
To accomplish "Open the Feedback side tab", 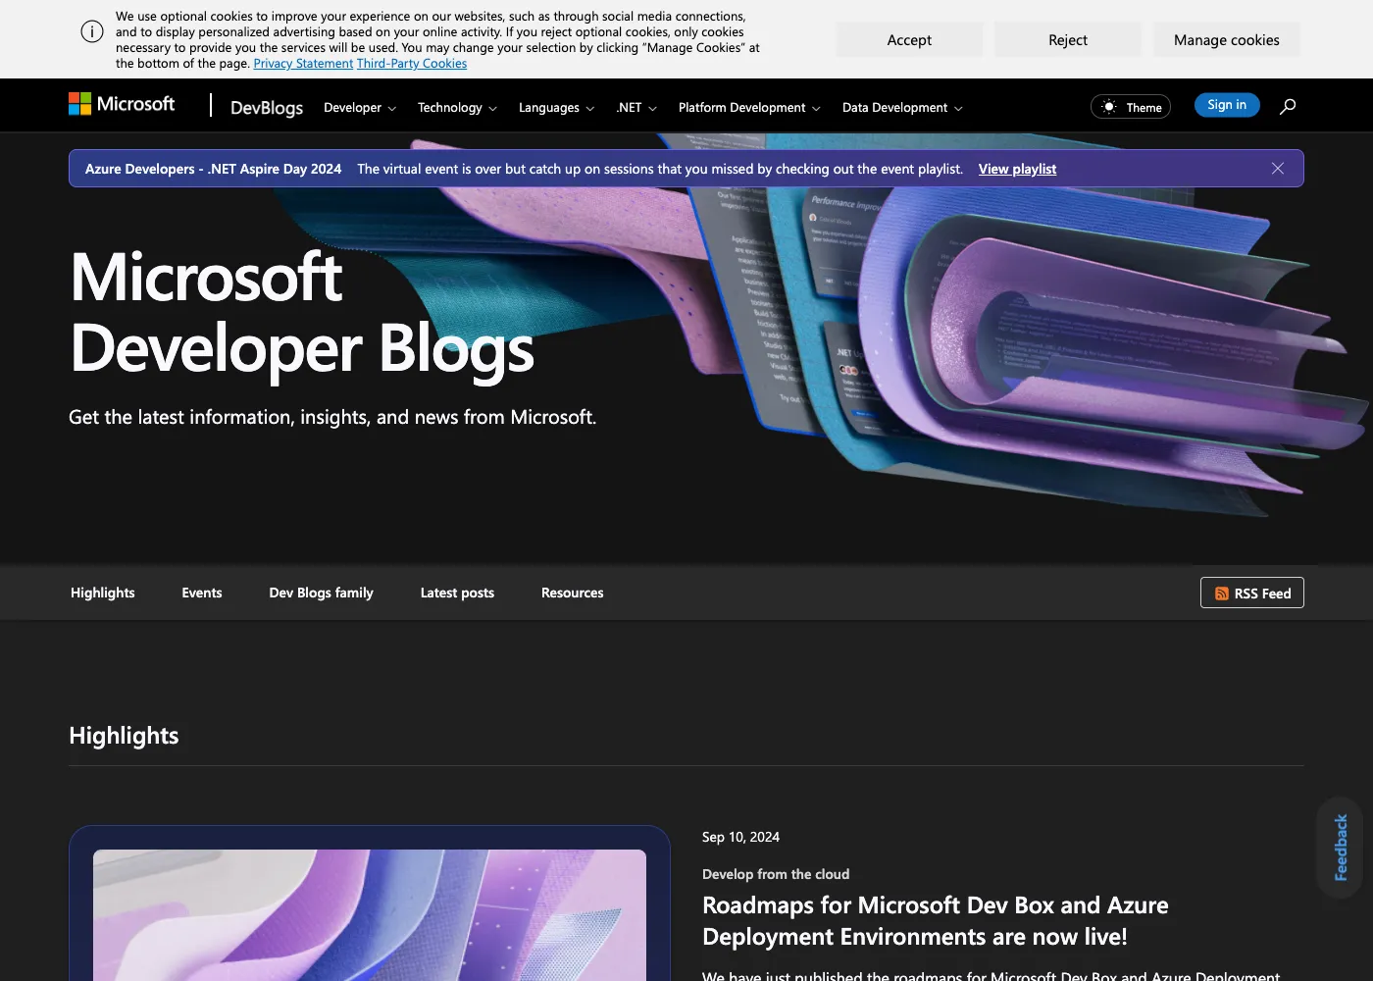I will (1341, 847).
